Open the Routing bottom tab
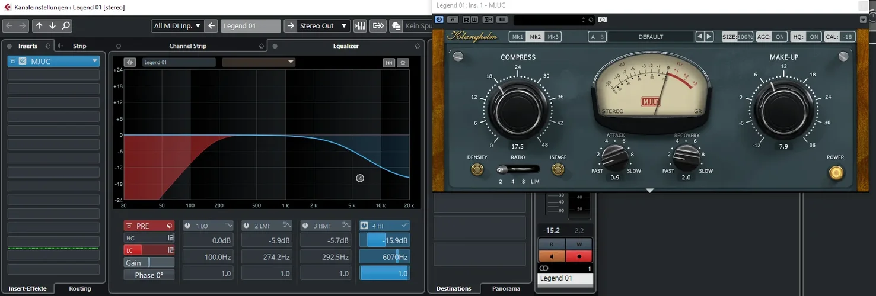 [x=80, y=289]
